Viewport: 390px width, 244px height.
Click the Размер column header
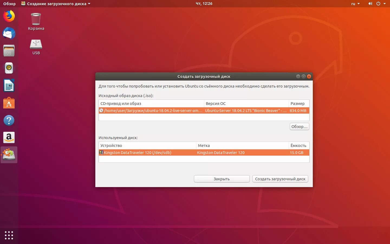click(299, 104)
